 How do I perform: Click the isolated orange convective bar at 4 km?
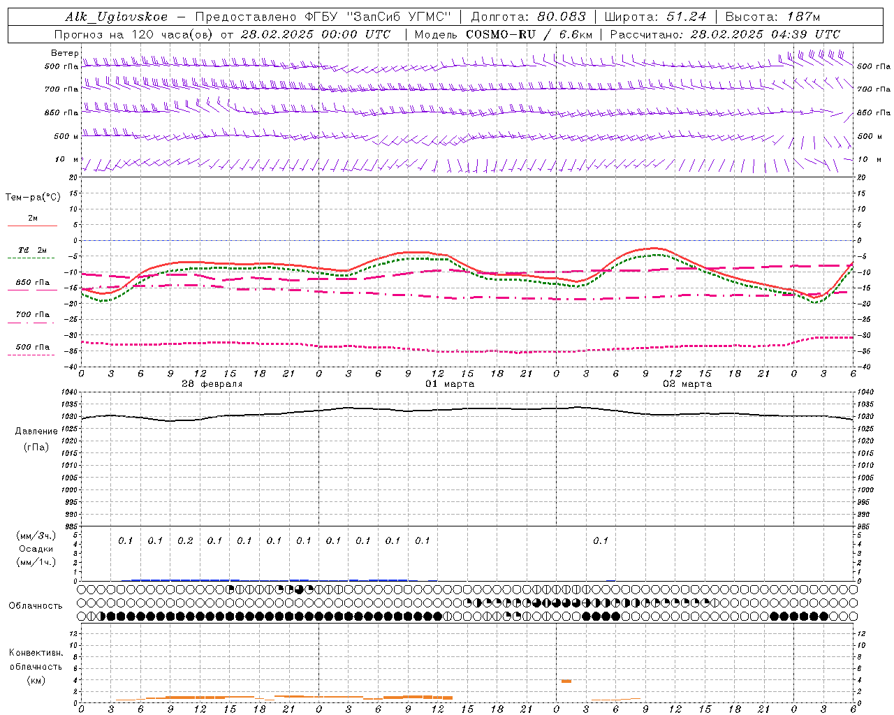[x=566, y=681]
